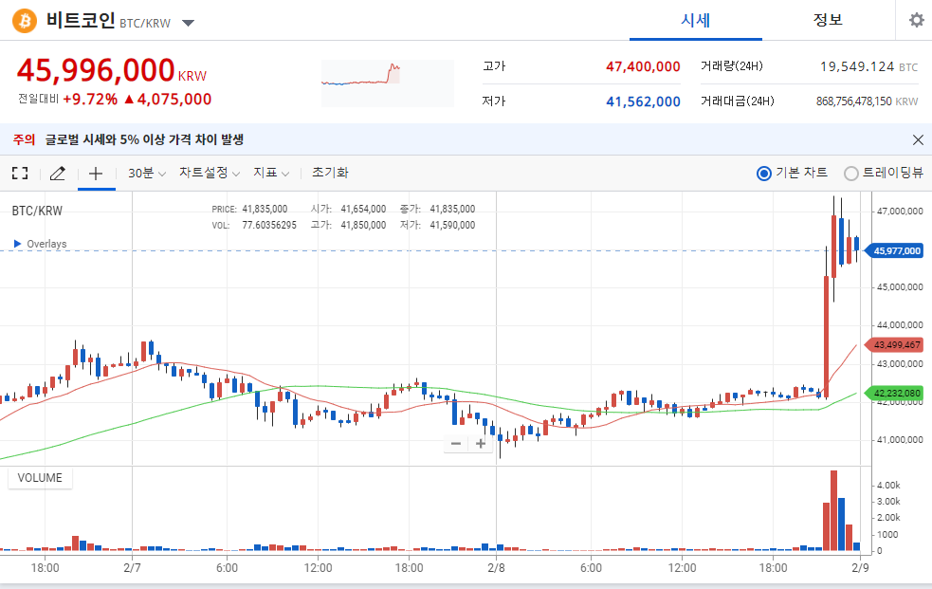Click the 비트코인 title text
The image size is (932, 589).
click(81, 20)
